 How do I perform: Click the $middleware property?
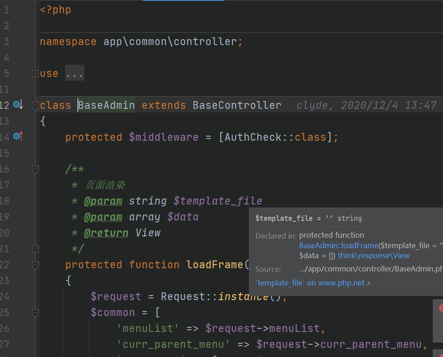pyautogui.click(x=164, y=138)
